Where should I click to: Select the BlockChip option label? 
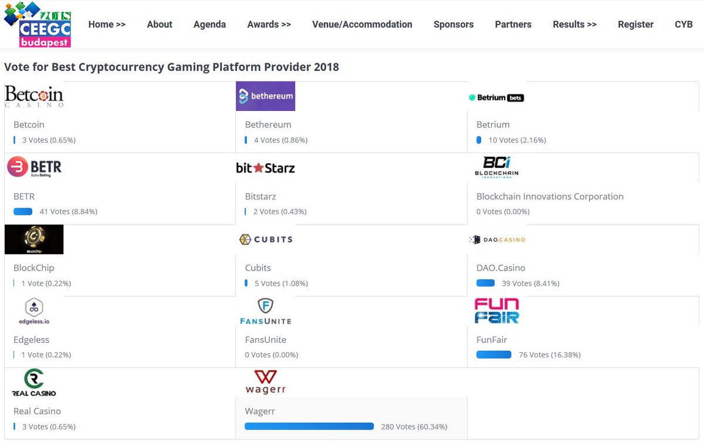click(33, 268)
